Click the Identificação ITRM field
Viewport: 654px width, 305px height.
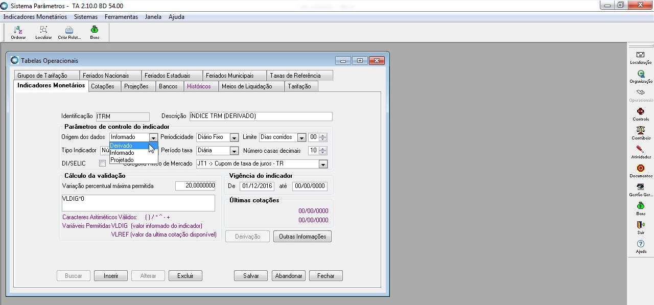(122, 116)
